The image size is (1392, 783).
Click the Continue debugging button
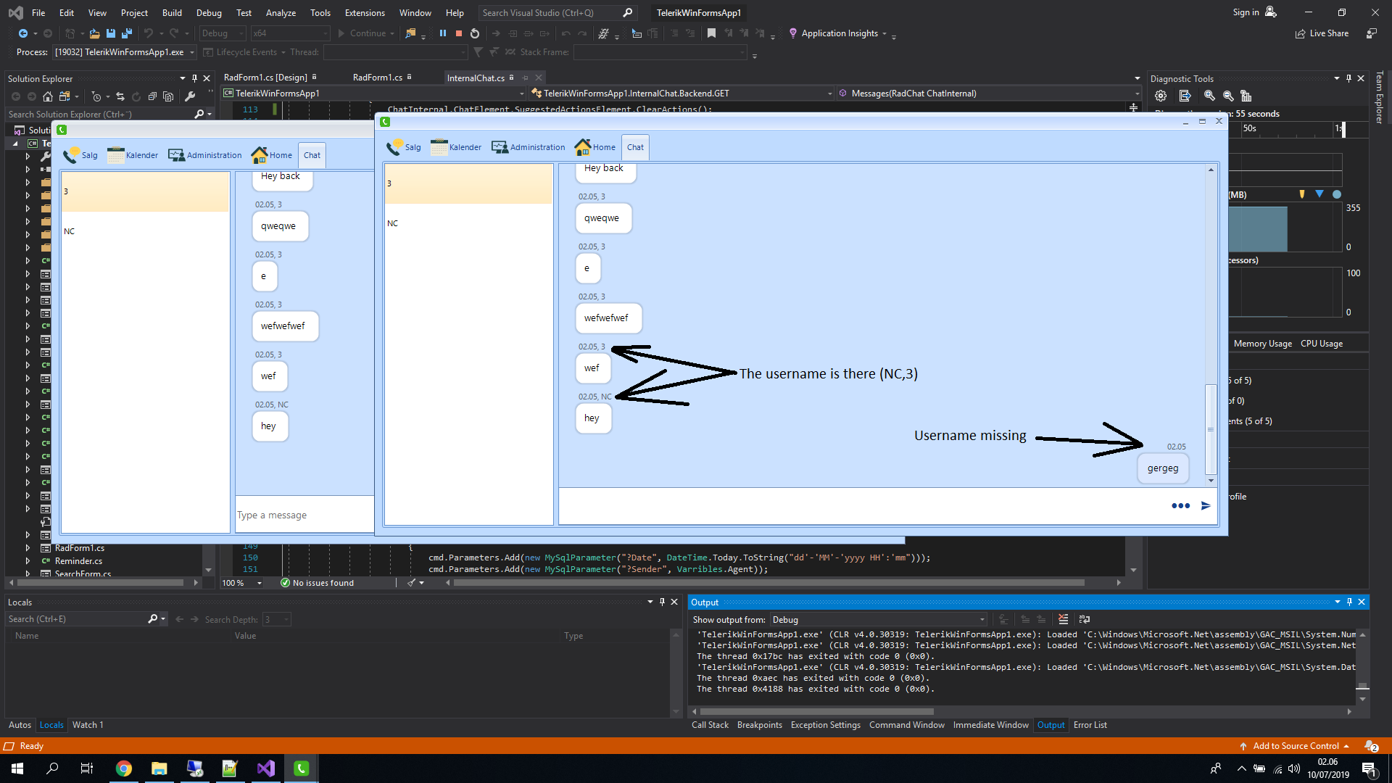pyautogui.click(x=361, y=33)
